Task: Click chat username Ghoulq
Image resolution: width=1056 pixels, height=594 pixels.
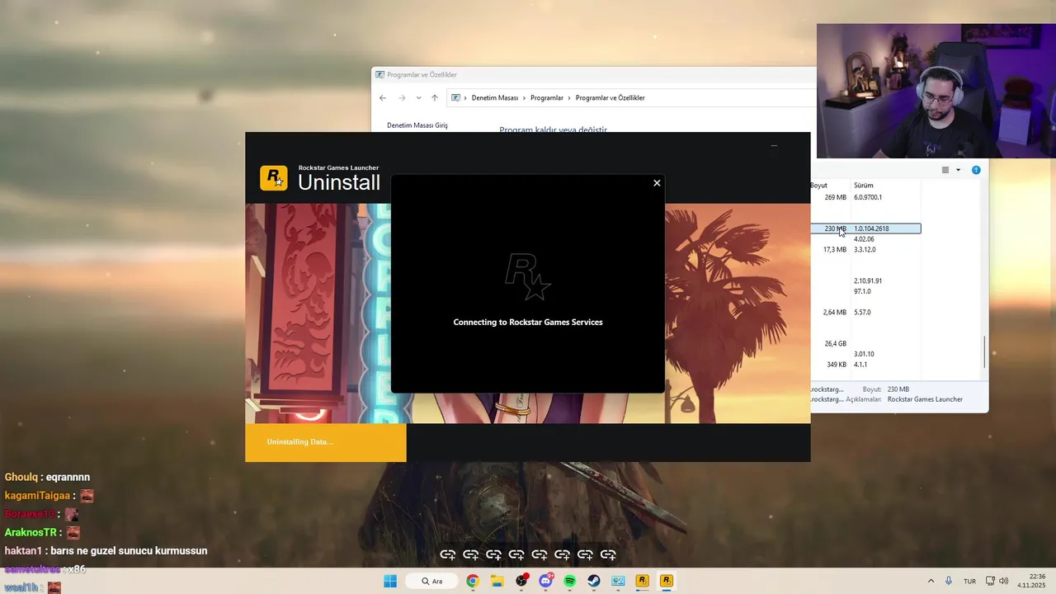Action: coord(21,477)
